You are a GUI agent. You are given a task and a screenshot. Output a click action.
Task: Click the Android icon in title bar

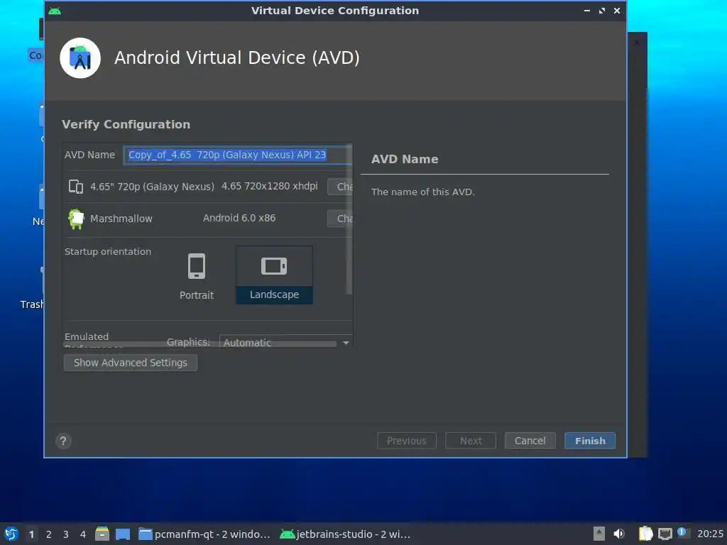click(x=54, y=11)
